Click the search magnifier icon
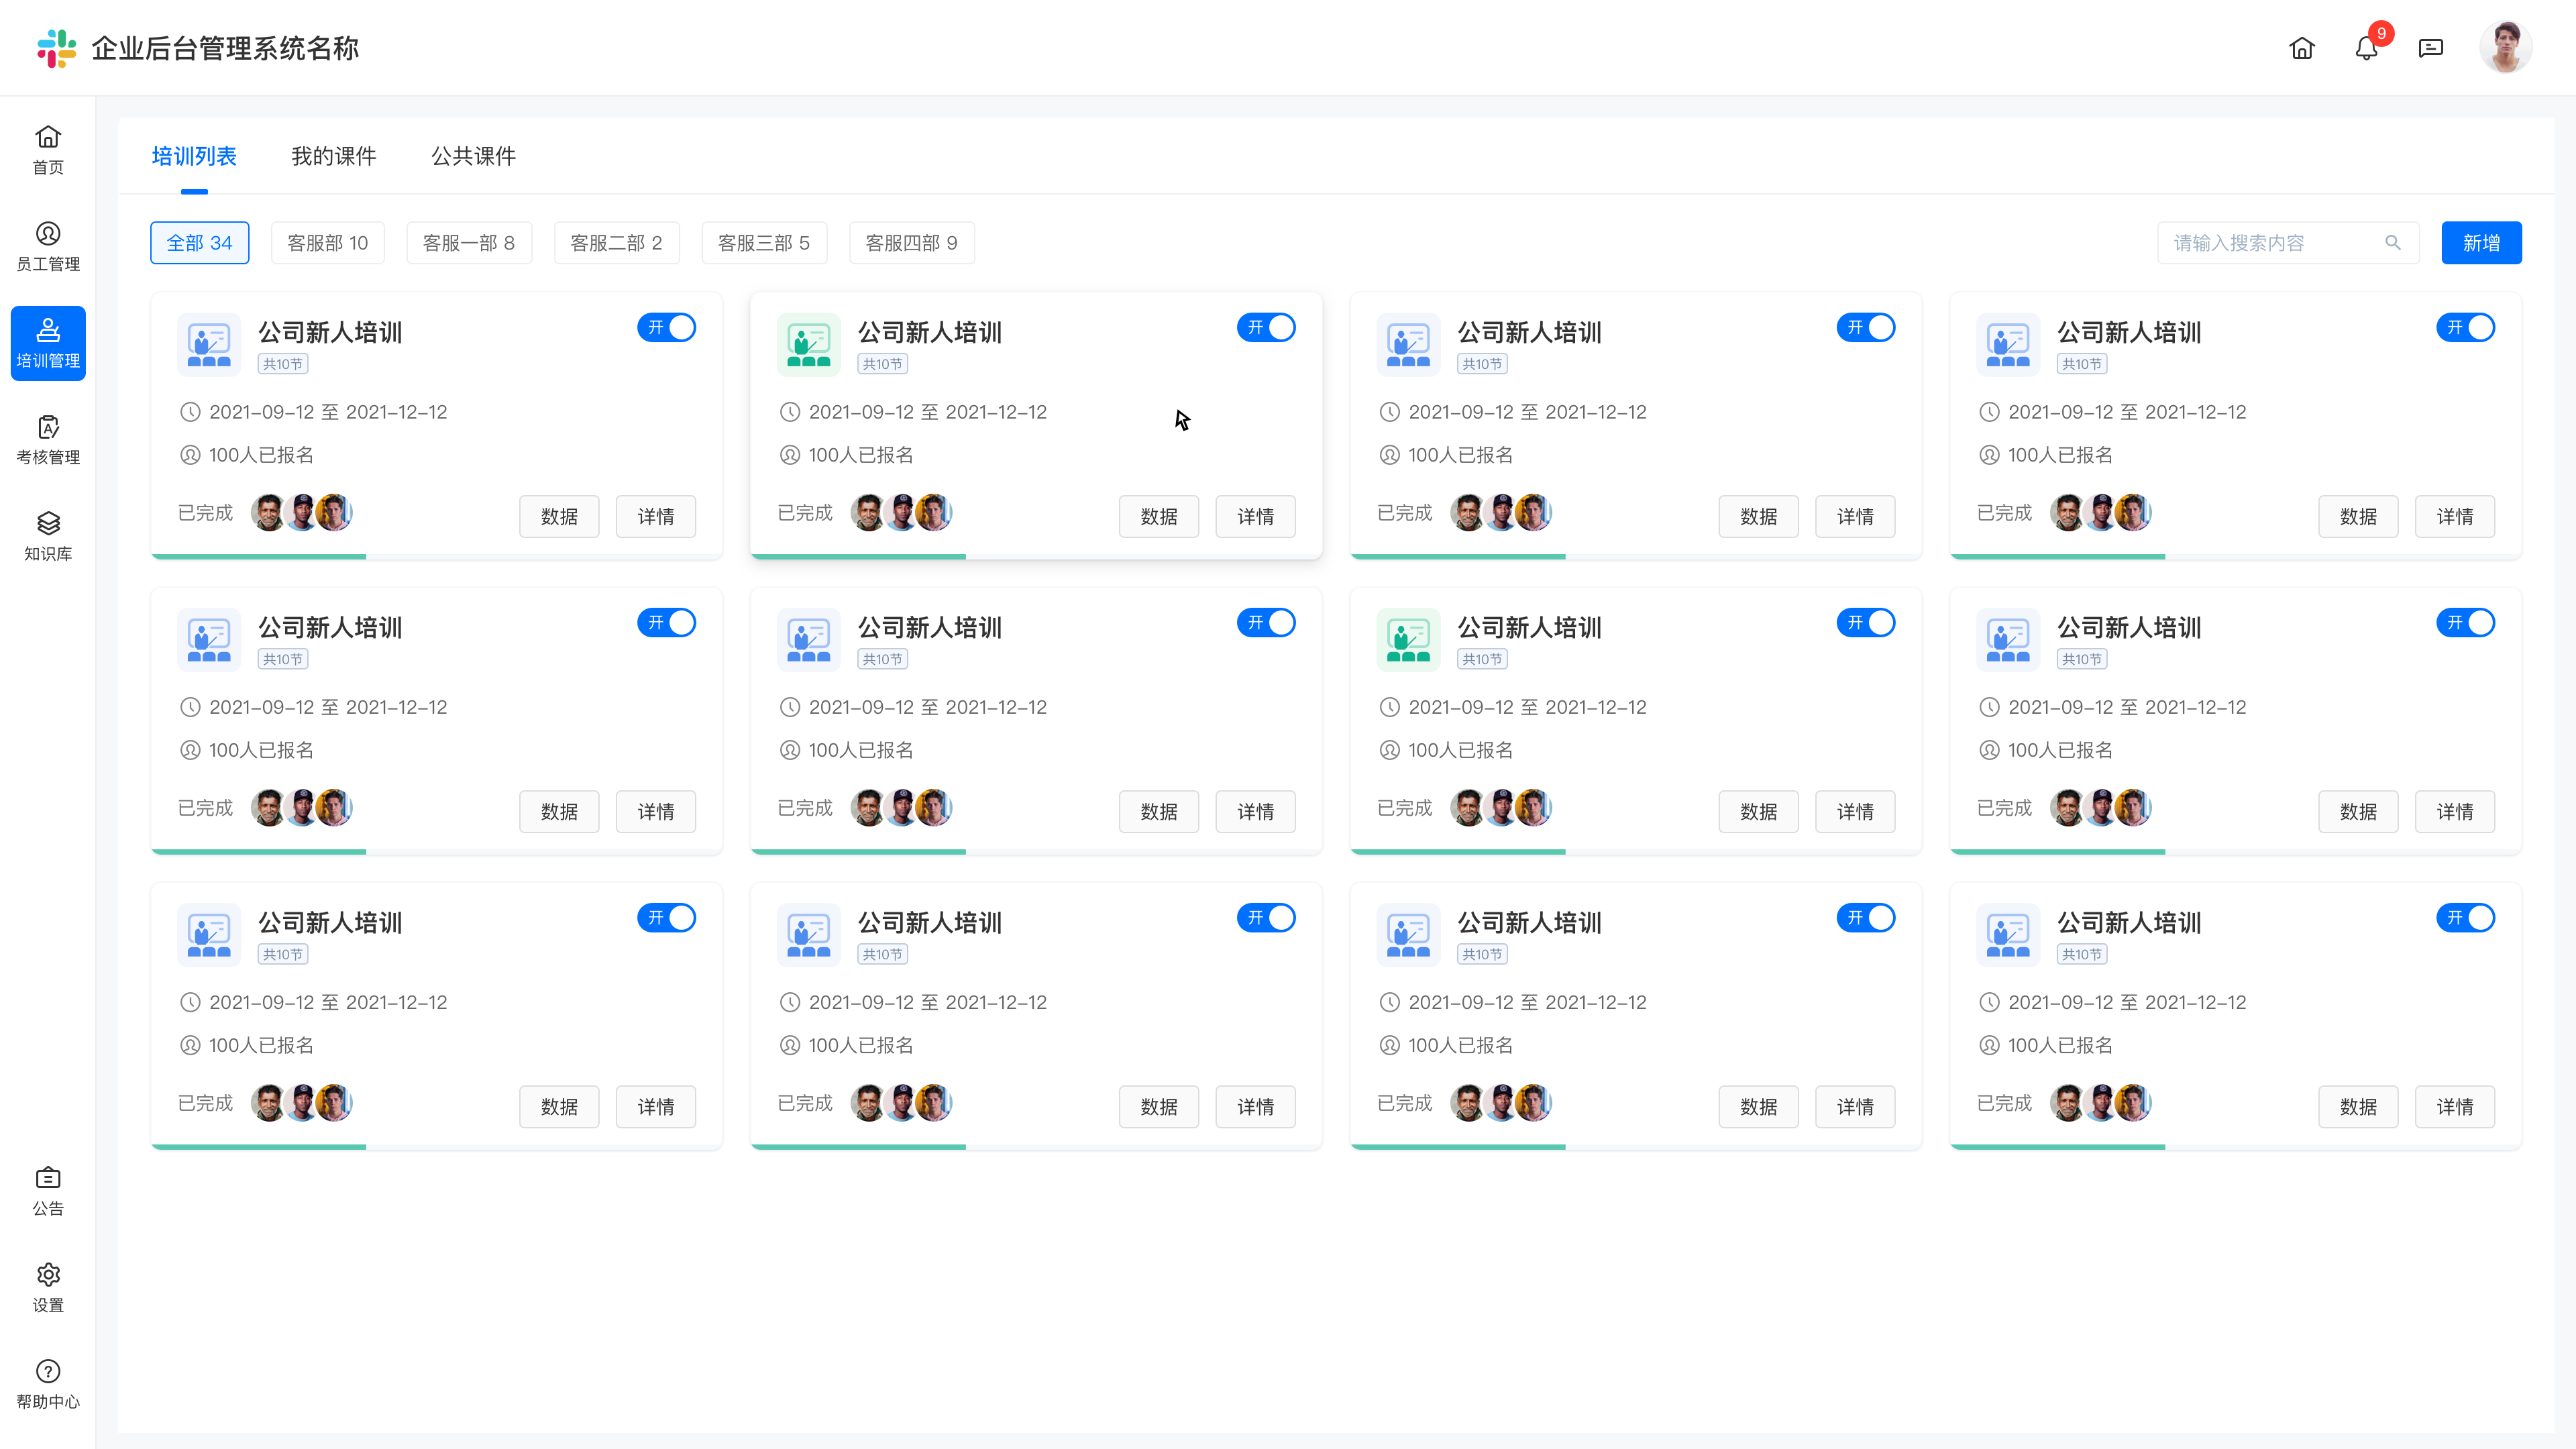2576x1449 pixels. point(2392,243)
